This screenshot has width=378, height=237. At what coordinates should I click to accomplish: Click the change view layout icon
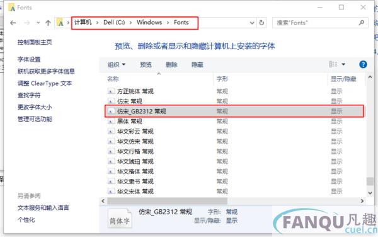pyautogui.click(x=333, y=64)
